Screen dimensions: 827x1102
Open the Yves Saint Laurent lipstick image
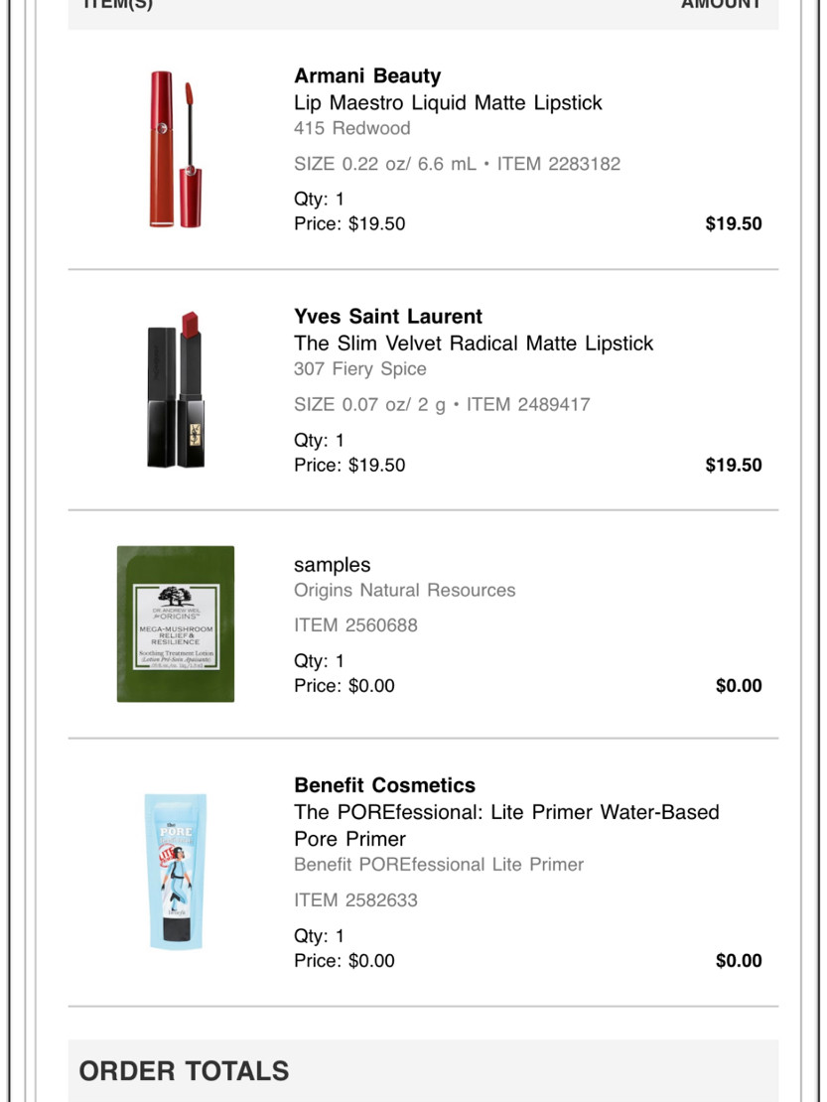click(x=176, y=389)
